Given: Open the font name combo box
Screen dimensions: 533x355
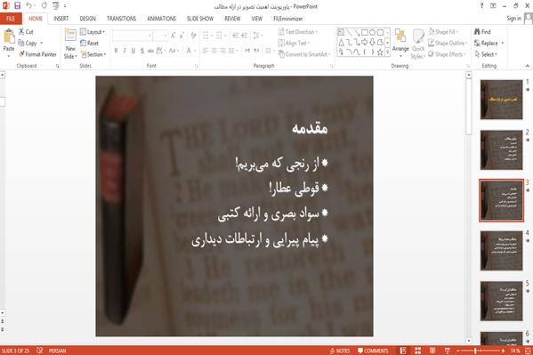Looking at the screenshot, I should point(132,36).
